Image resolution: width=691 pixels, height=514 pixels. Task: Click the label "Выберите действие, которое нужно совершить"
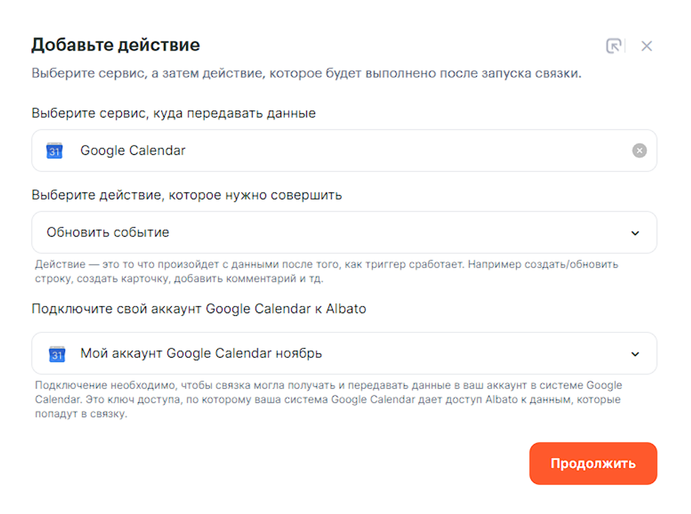[186, 195]
